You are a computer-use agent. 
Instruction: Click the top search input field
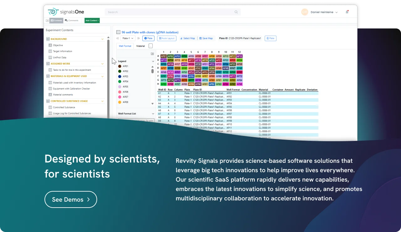point(169,12)
